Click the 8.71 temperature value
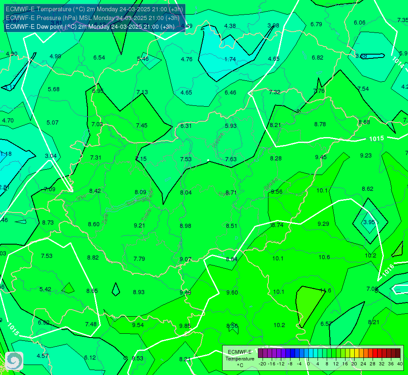This screenshot has height=375, width=408. click(x=231, y=192)
